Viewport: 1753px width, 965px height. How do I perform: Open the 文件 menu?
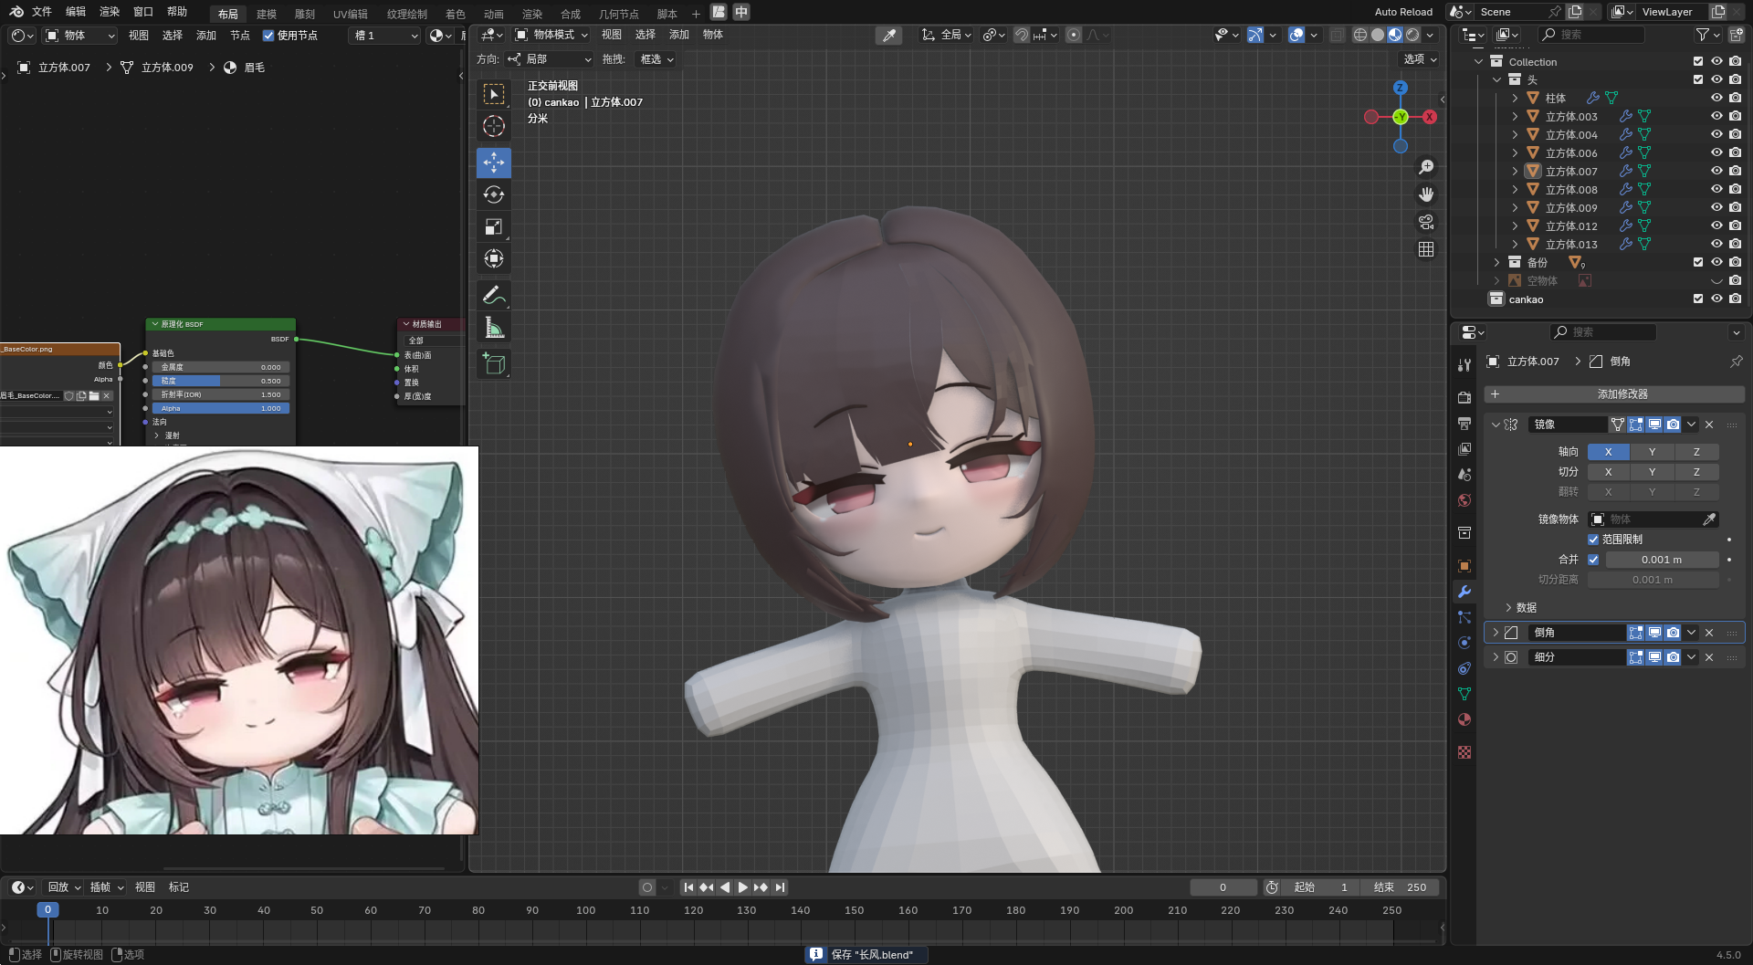(x=42, y=12)
